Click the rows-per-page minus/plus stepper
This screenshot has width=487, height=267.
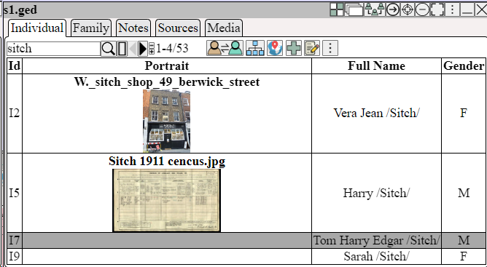[x=152, y=48]
